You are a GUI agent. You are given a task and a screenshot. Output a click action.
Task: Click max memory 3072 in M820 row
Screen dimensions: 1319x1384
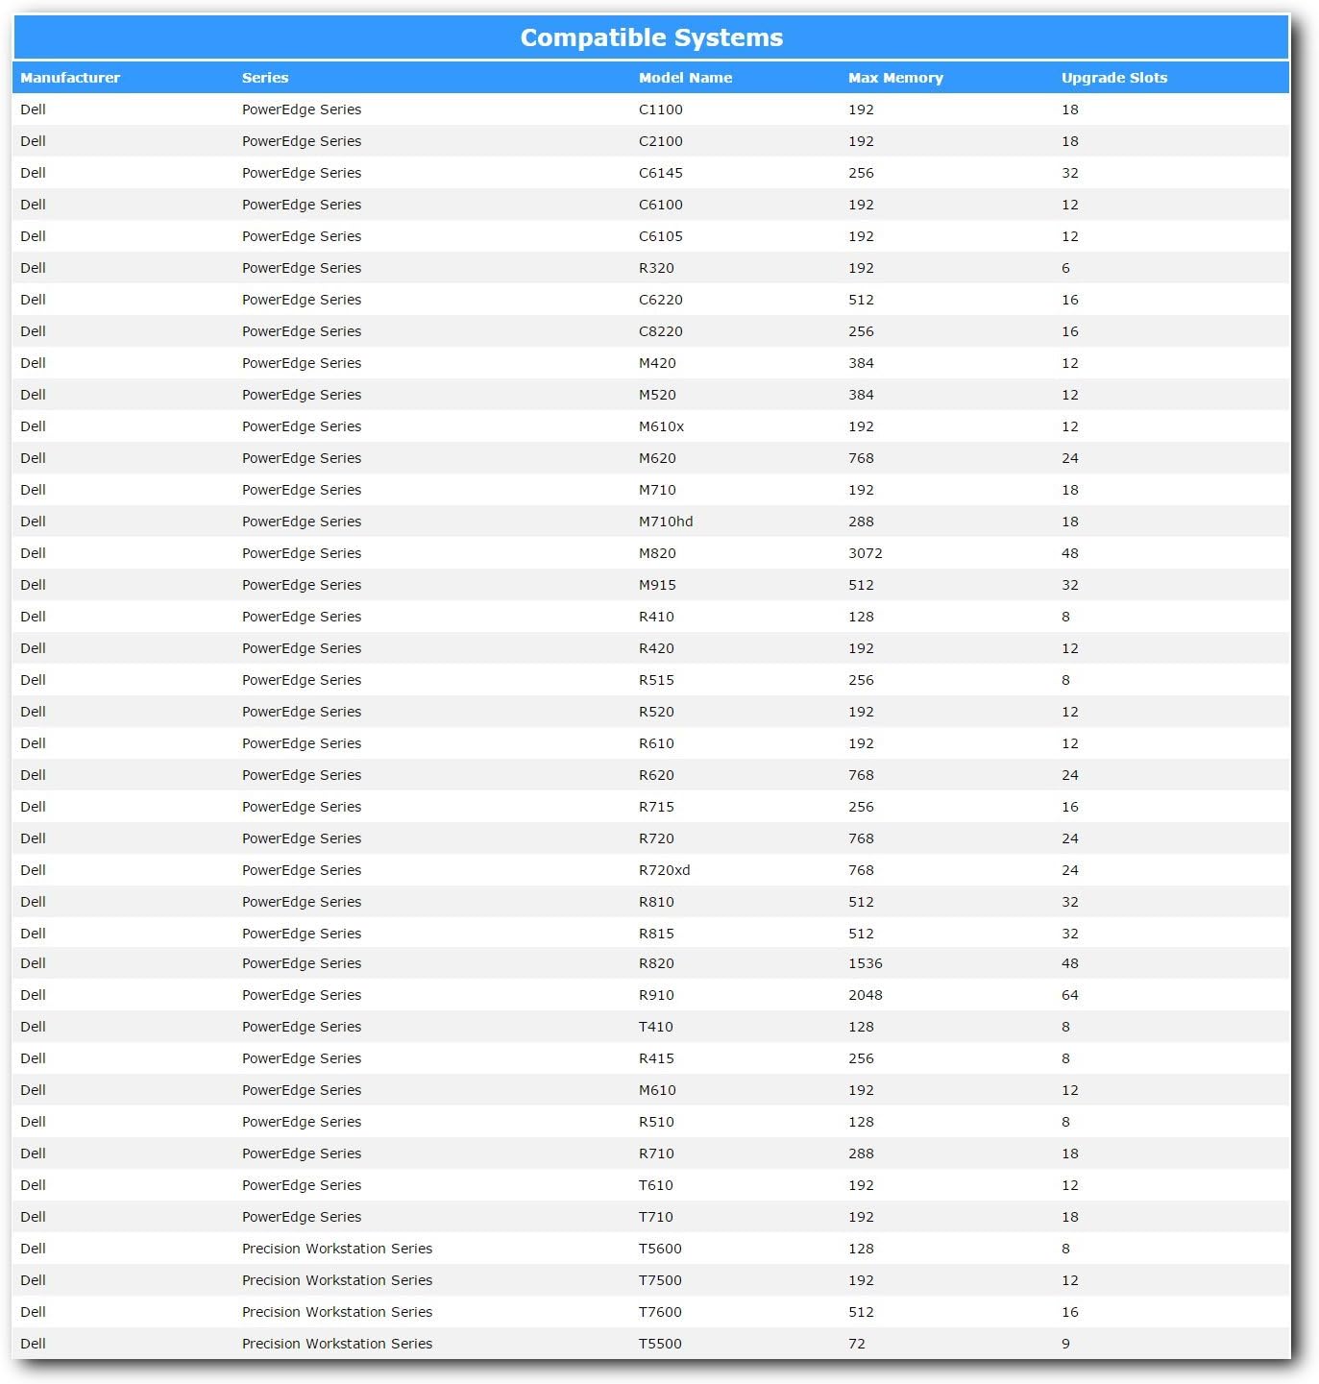point(866,553)
